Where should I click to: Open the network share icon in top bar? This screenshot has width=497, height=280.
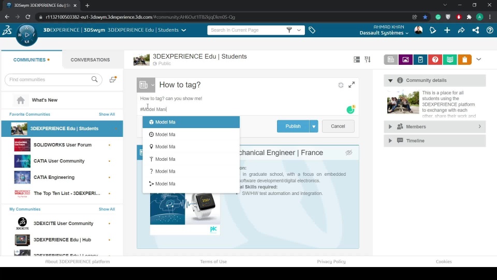pyautogui.click(x=475, y=30)
